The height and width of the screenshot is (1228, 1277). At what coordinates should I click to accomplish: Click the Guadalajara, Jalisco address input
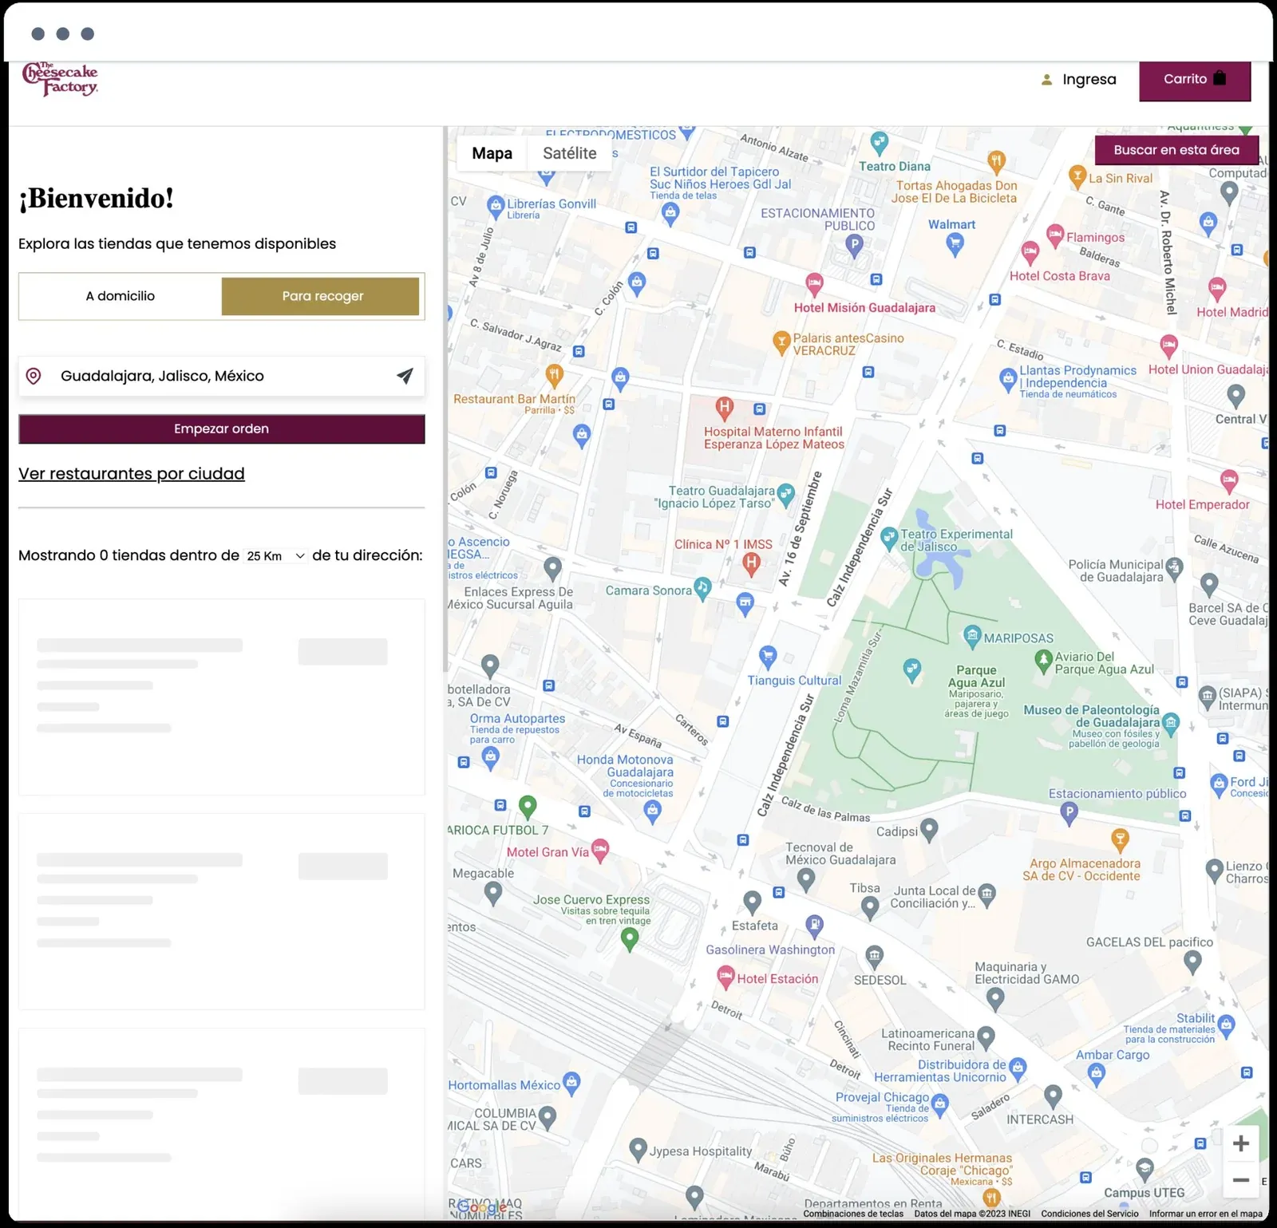pos(222,376)
